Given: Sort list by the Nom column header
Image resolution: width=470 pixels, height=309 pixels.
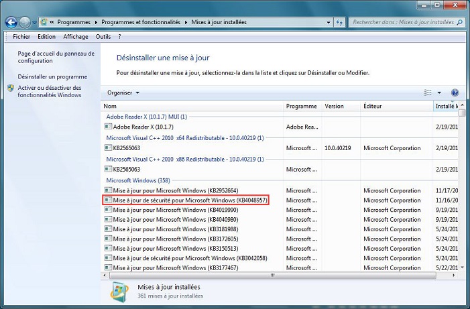Looking at the screenshot, I should tap(191, 107).
